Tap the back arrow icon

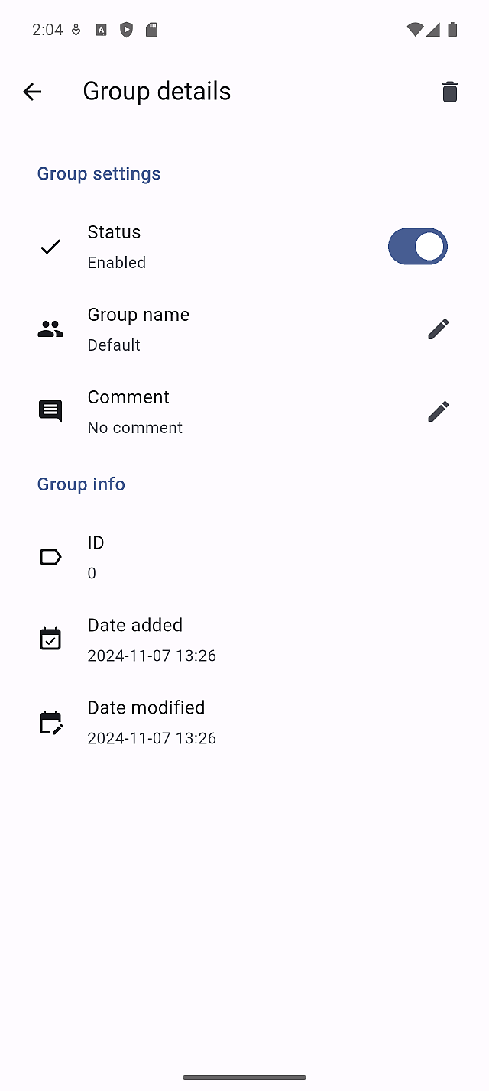pyautogui.click(x=32, y=92)
